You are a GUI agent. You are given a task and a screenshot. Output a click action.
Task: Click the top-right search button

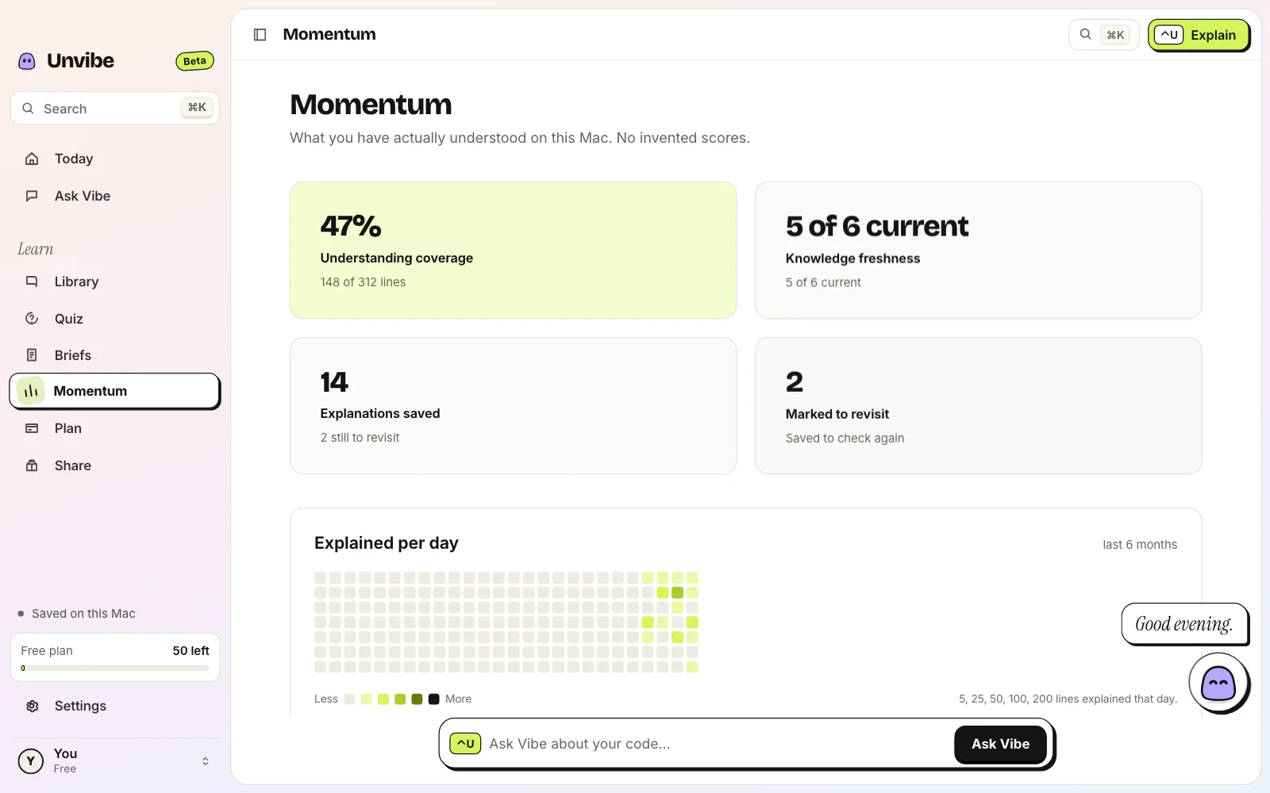(1103, 35)
